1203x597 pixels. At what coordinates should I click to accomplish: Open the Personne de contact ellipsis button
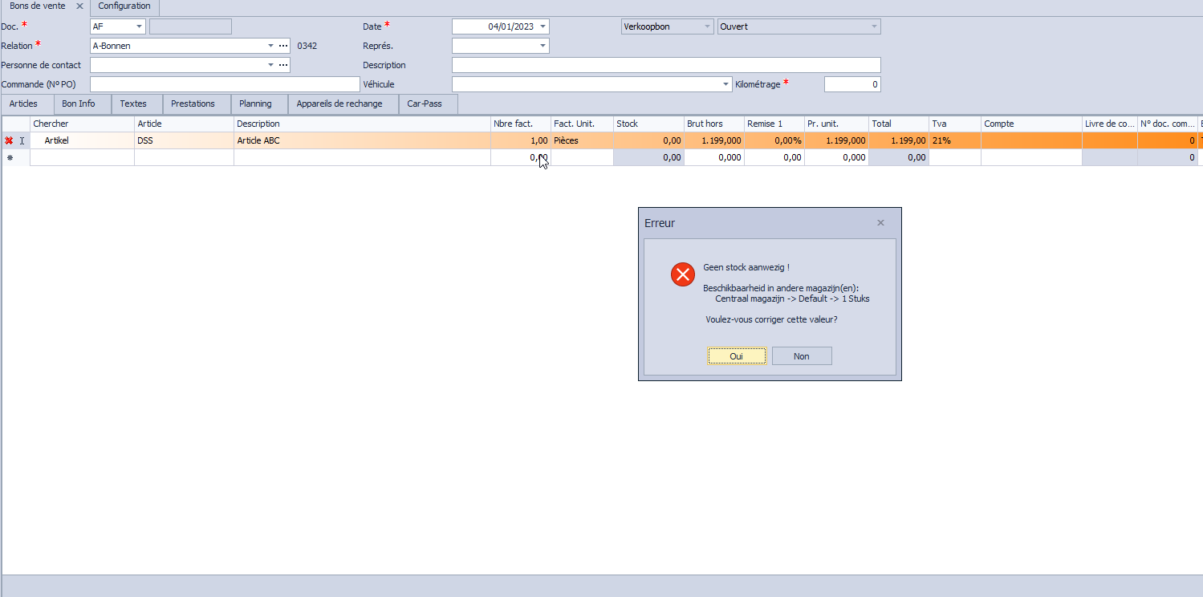pyautogui.click(x=283, y=65)
